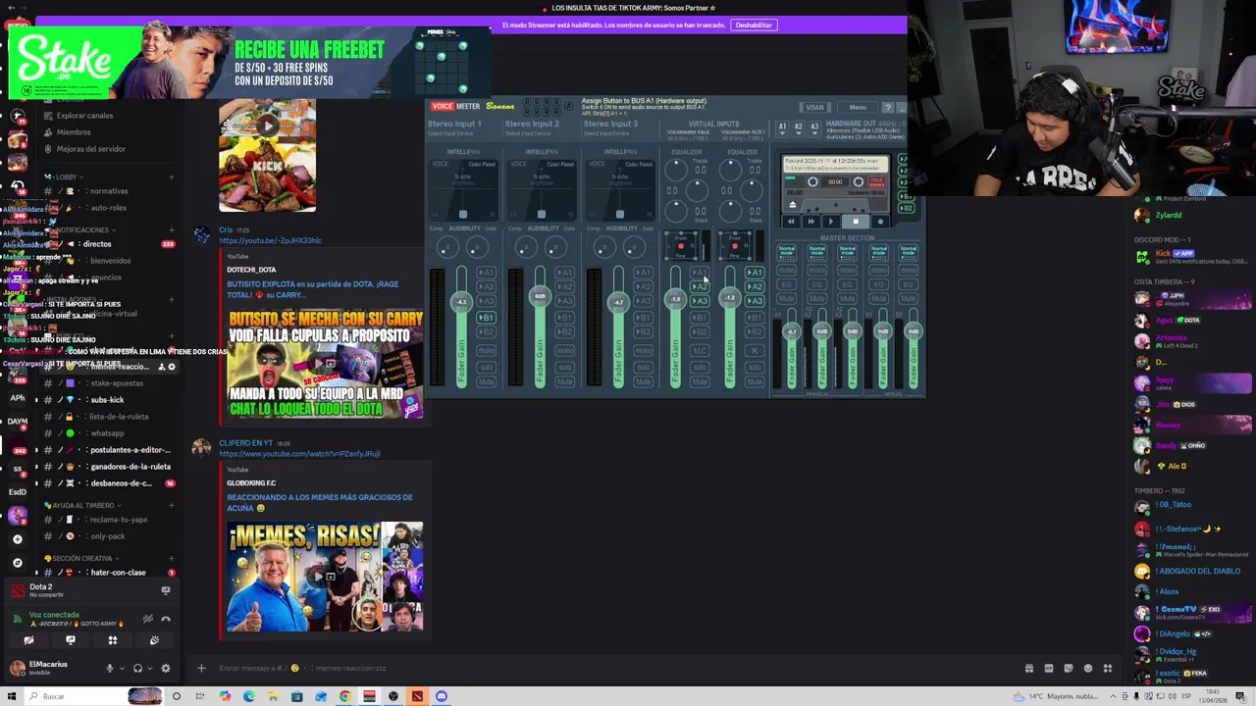Add attachment with message plus button

tap(201, 669)
